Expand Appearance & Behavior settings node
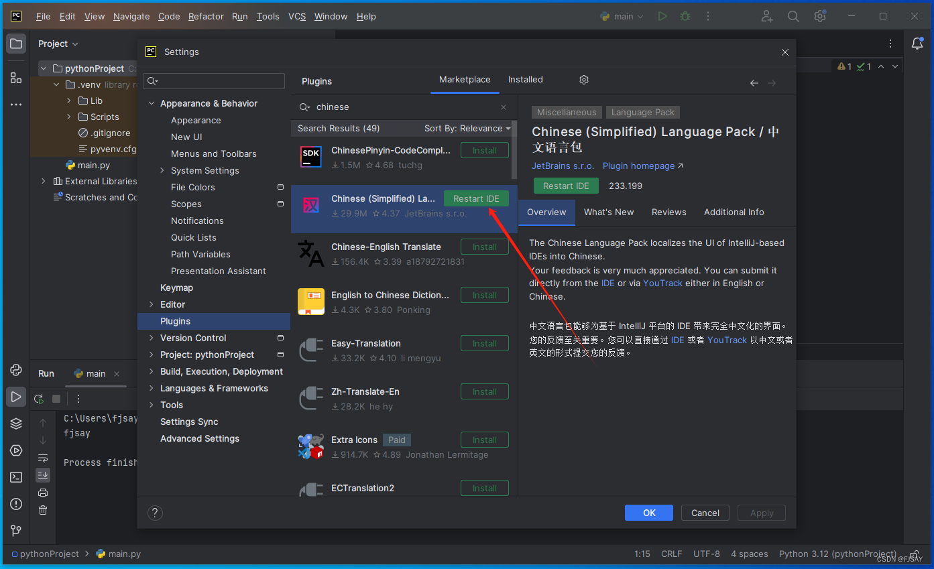The height and width of the screenshot is (569, 934). click(x=152, y=103)
